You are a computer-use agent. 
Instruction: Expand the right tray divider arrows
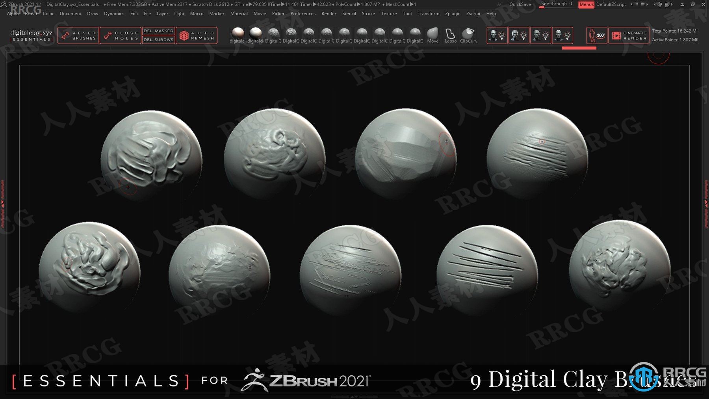pos(706,204)
